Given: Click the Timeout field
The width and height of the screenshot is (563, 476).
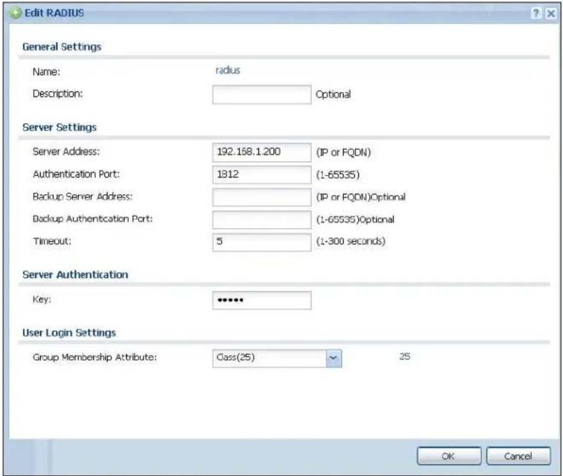Looking at the screenshot, I should point(262,242).
